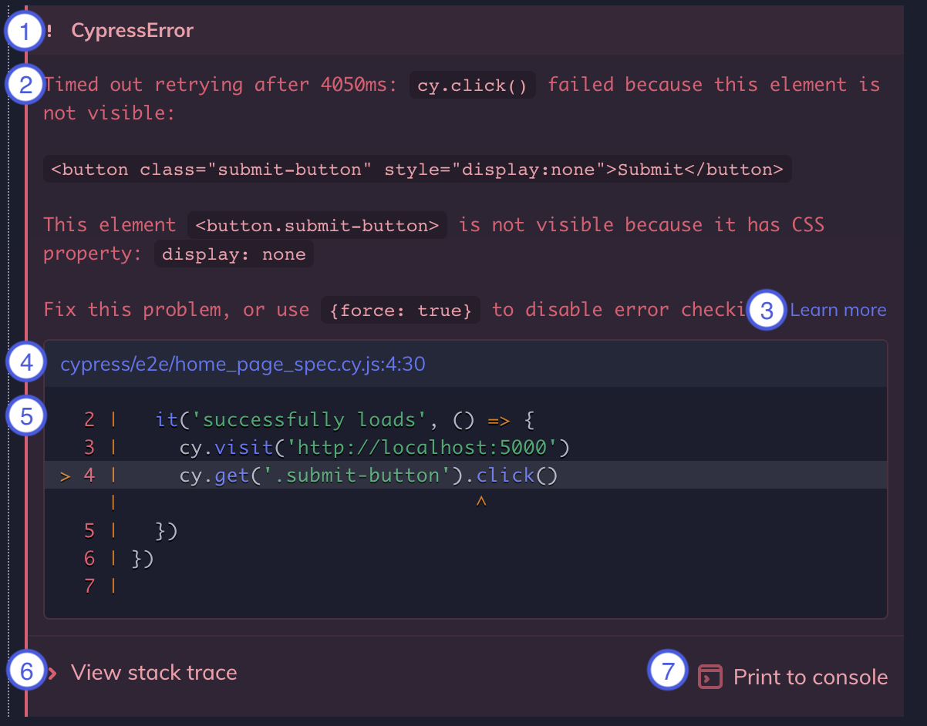The width and height of the screenshot is (927, 726).
Task: Click the Print to console icon
Action: click(x=710, y=677)
